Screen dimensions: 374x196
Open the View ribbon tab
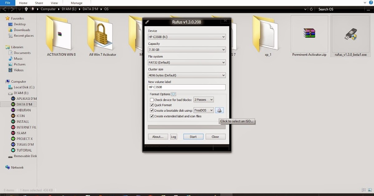tap(54, 3)
